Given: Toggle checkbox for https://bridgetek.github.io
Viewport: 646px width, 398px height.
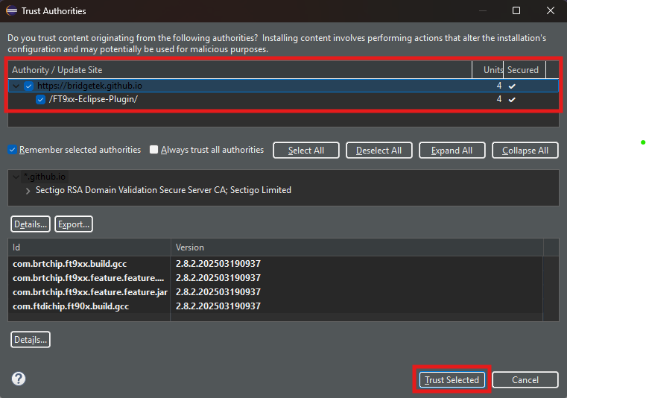Looking at the screenshot, I should pos(28,86).
